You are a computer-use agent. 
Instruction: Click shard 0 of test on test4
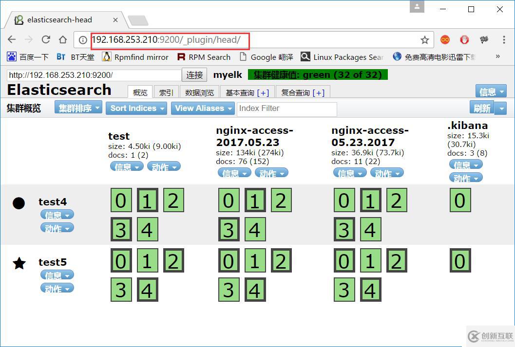click(x=121, y=200)
